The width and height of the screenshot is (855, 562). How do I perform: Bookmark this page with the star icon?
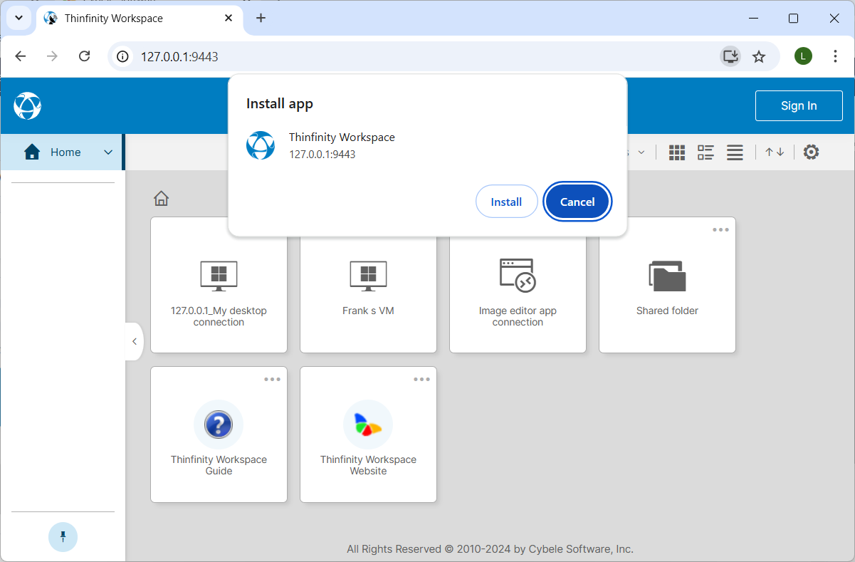pos(759,56)
